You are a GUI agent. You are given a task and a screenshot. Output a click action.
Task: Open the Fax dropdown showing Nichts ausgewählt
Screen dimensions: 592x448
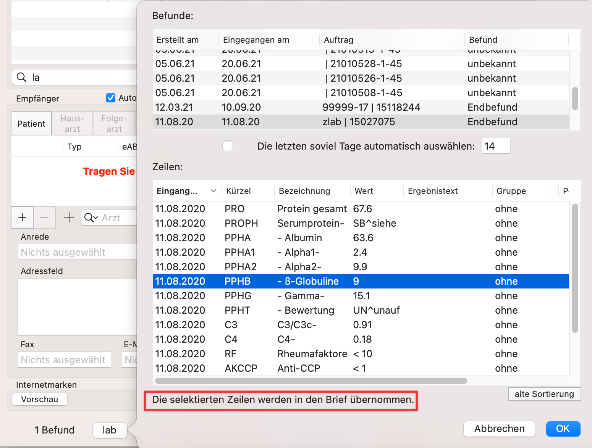(65, 359)
